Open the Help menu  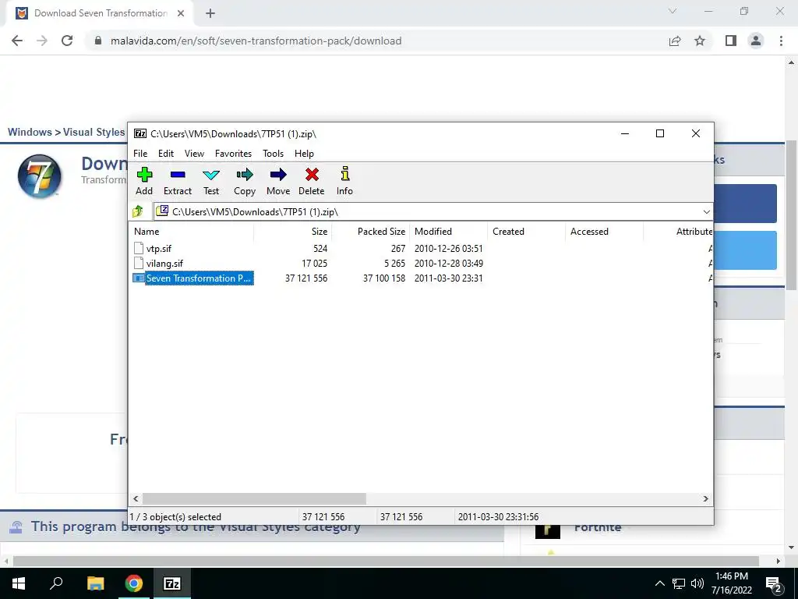point(305,154)
